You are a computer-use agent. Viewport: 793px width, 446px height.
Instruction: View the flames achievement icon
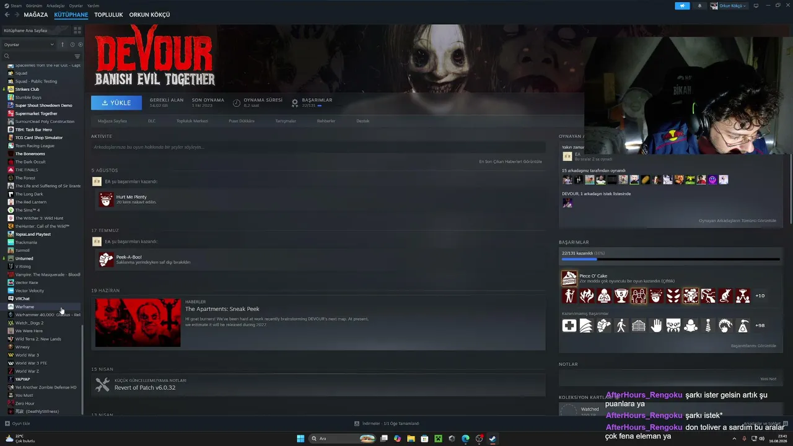click(587, 295)
